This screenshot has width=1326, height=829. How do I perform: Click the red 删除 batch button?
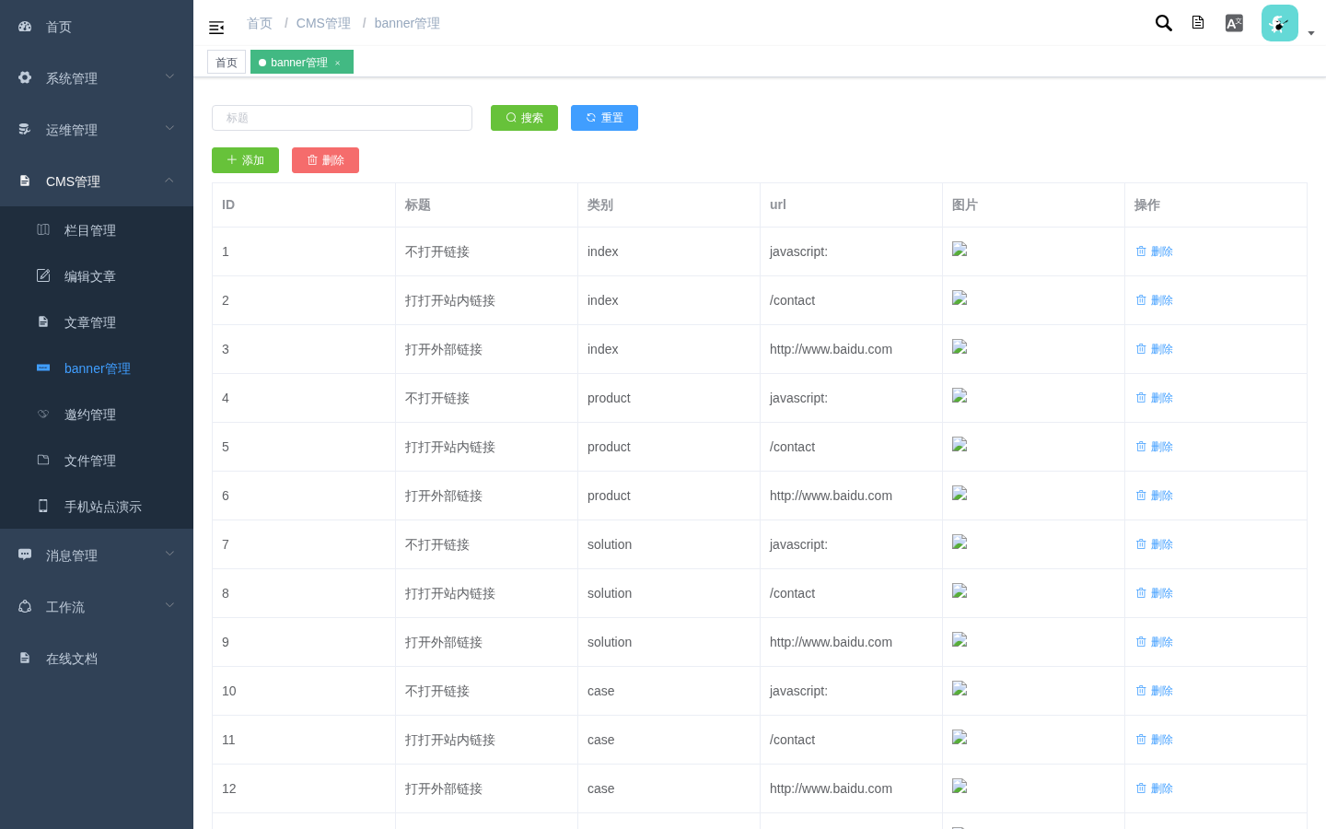325,160
